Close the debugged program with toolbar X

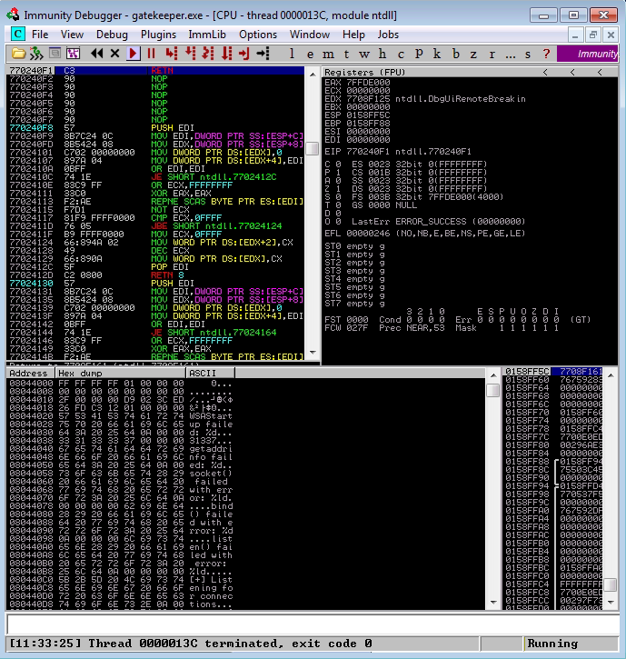point(114,54)
